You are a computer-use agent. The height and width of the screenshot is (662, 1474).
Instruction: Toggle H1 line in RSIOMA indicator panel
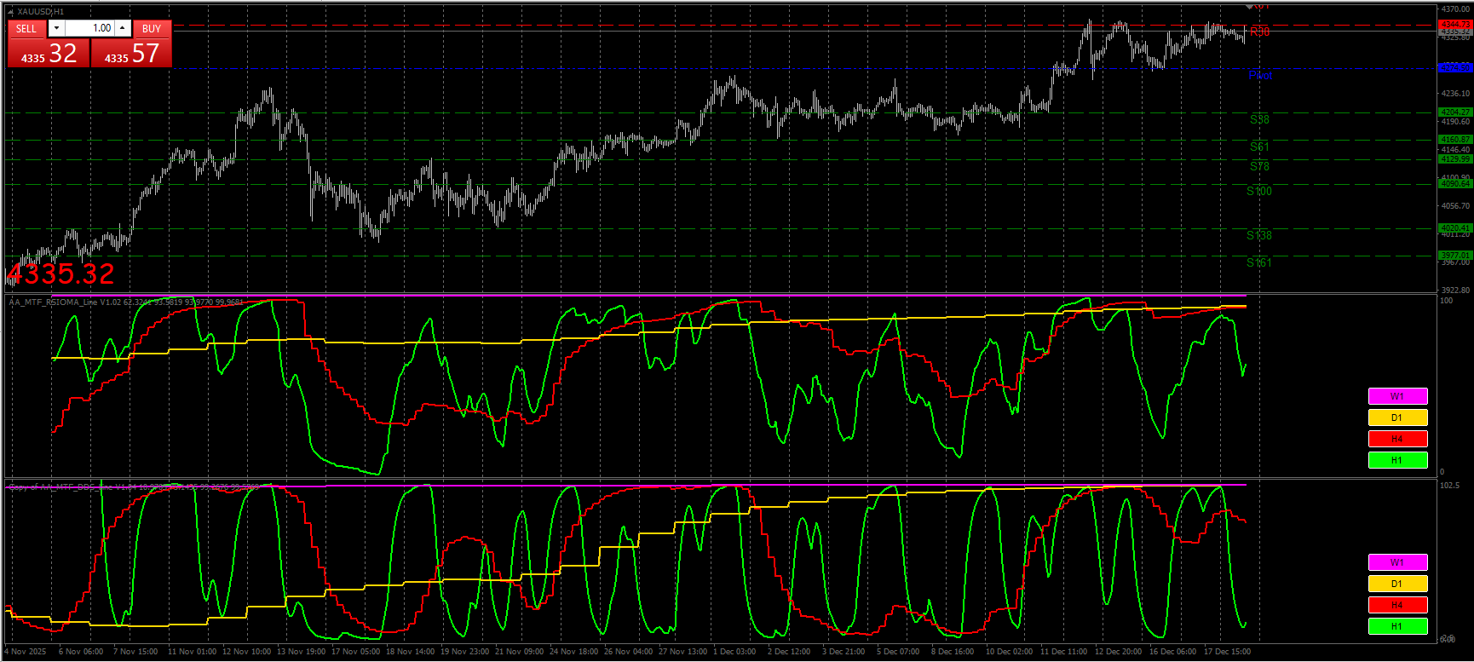coord(1397,460)
